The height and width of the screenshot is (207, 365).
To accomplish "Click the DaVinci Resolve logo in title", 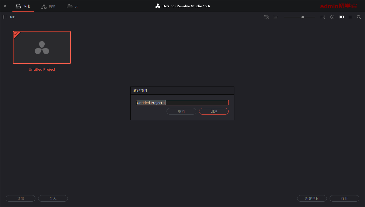I will [x=158, y=6].
